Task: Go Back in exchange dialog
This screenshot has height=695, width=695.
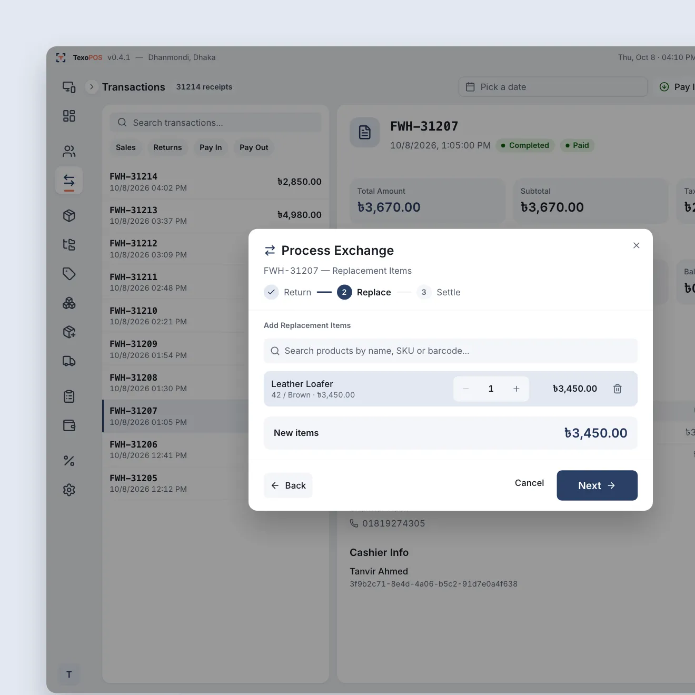Action: [x=288, y=485]
